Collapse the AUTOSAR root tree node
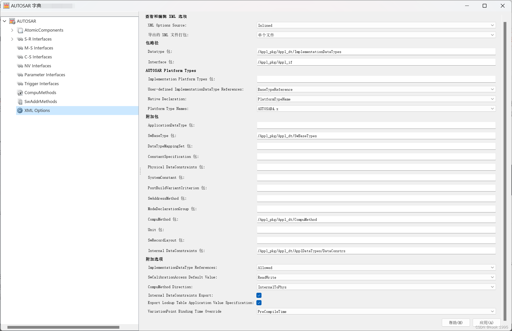This screenshot has width=512, height=331. coord(5,21)
